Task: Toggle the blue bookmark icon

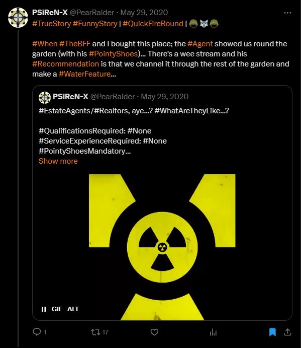Action: [x=272, y=332]
